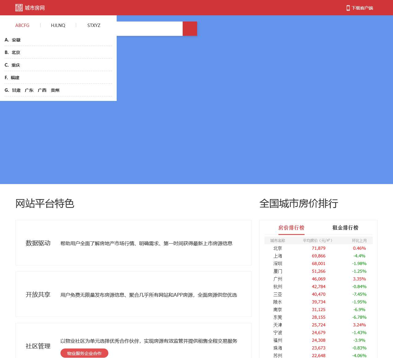393x358 pixels.
Task: Click the 平均房价 column header
Action: pos(318,241)
